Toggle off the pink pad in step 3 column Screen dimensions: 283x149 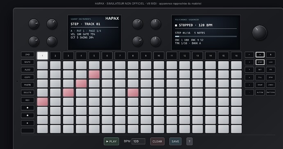click(68, 93)
